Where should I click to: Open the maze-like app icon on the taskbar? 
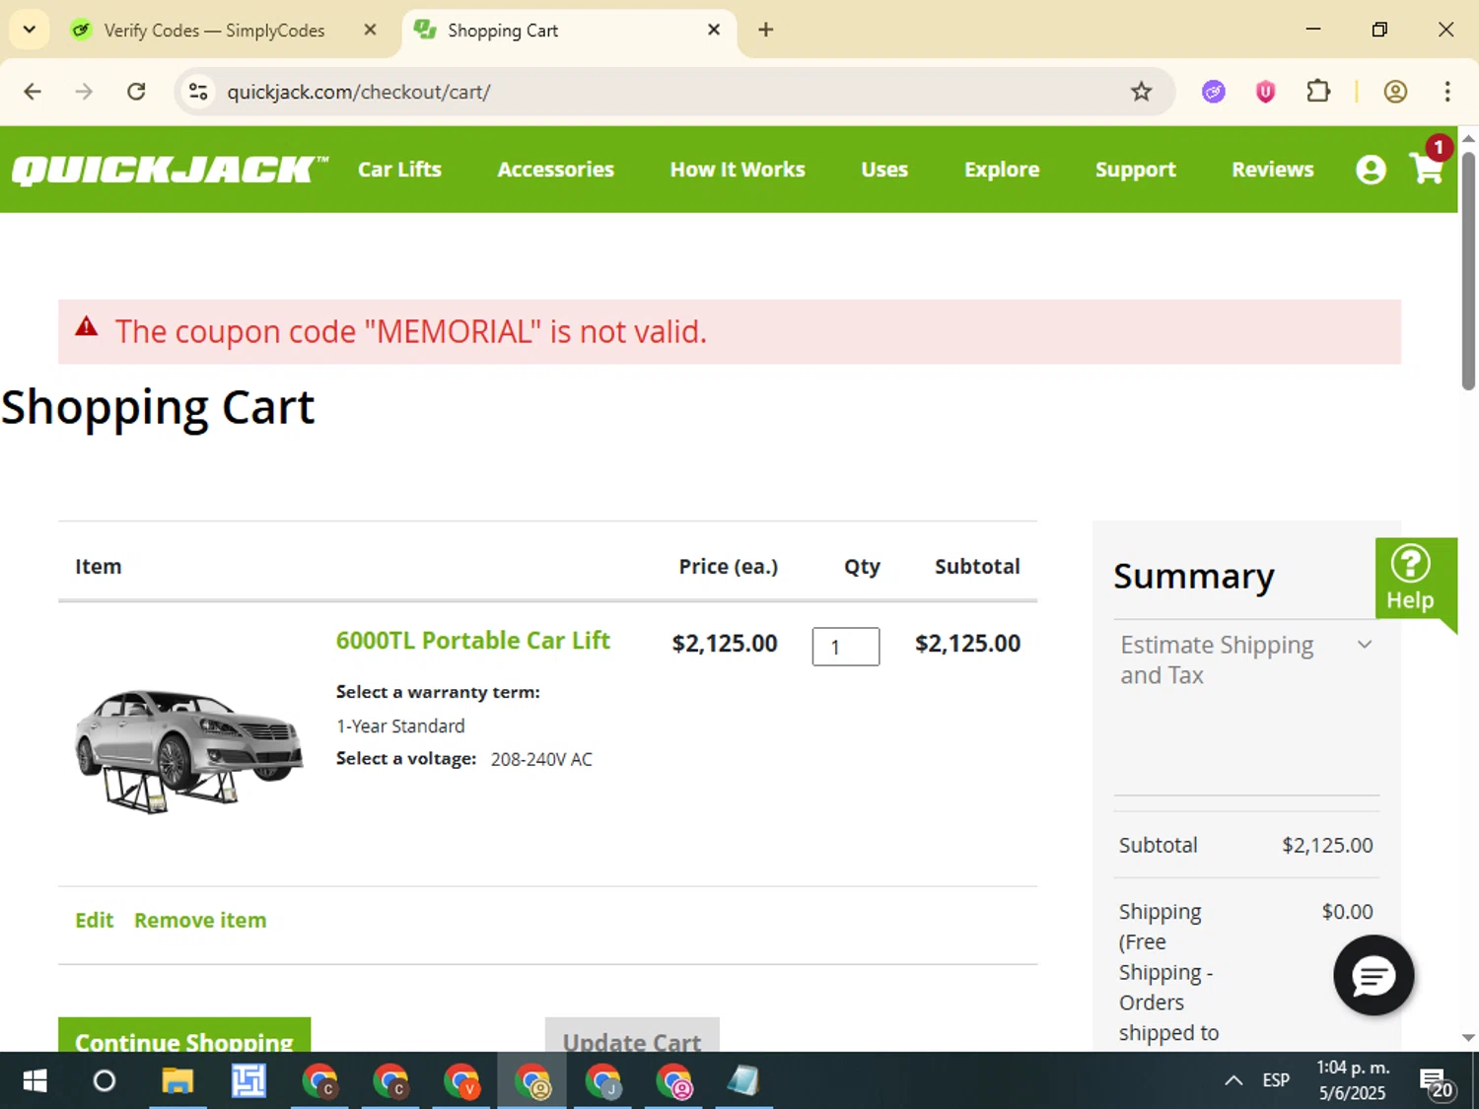(248, 1081)
